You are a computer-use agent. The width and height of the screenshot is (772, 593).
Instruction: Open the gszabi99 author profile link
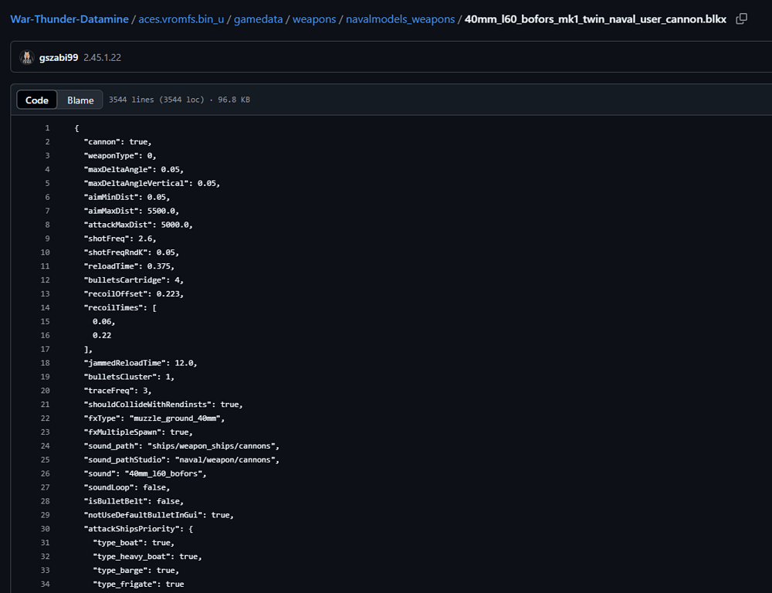[x=59, y=58]
